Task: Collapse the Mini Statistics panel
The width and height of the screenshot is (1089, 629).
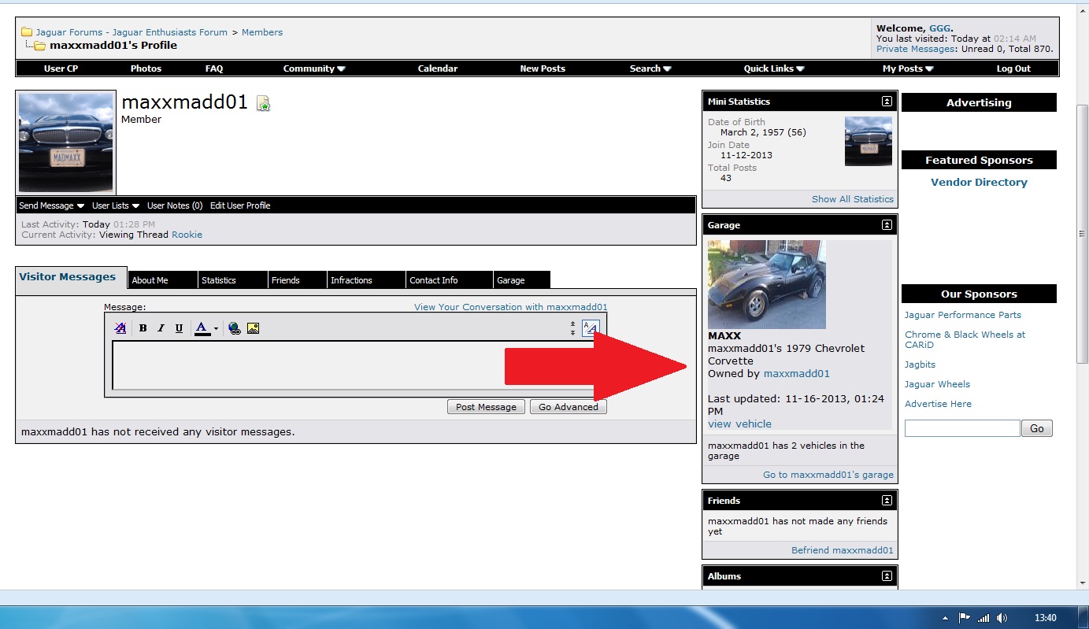Action: pos(887,102)
